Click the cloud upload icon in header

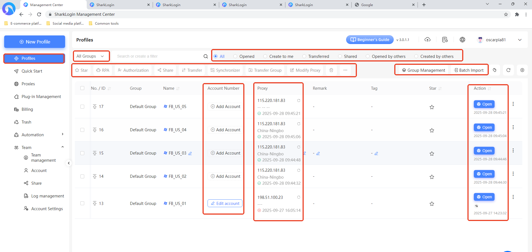(428, 40)
